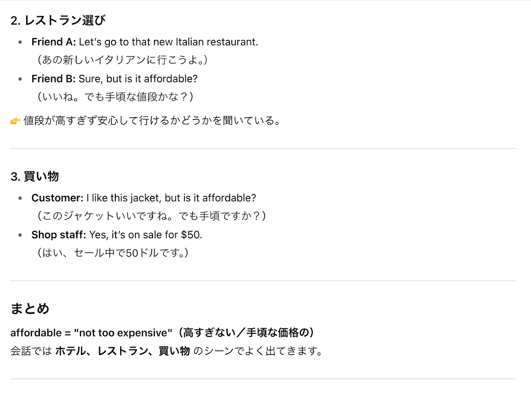Click the bold "Shop staff:" label
531x393 pixels.
pos(59,235)
